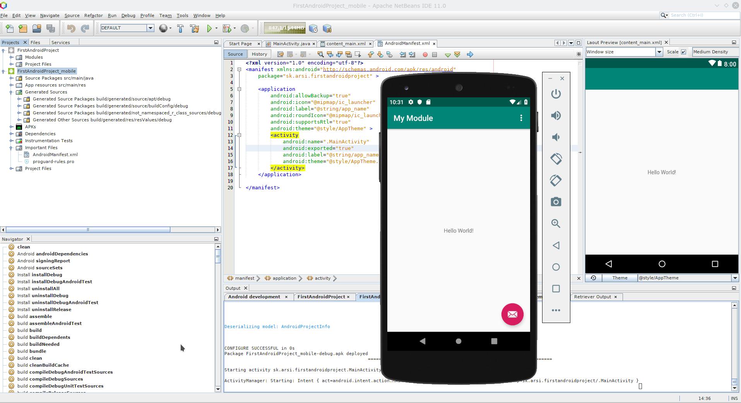Screen dimensions: 741x403
Task: Switch to the MainActivity.java tab
Action: tap(291, 44)
